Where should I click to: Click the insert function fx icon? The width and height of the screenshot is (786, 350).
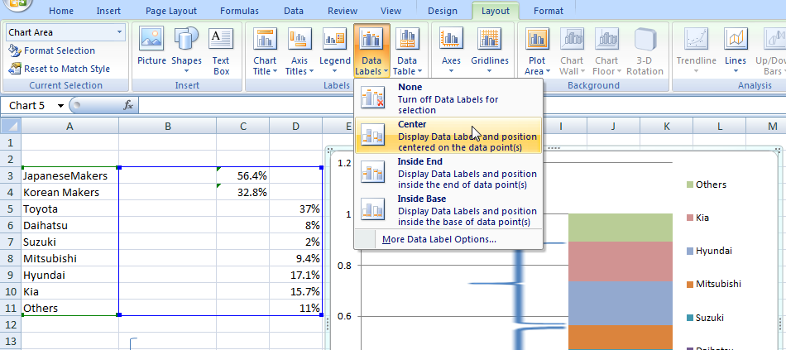coord(128,105)
